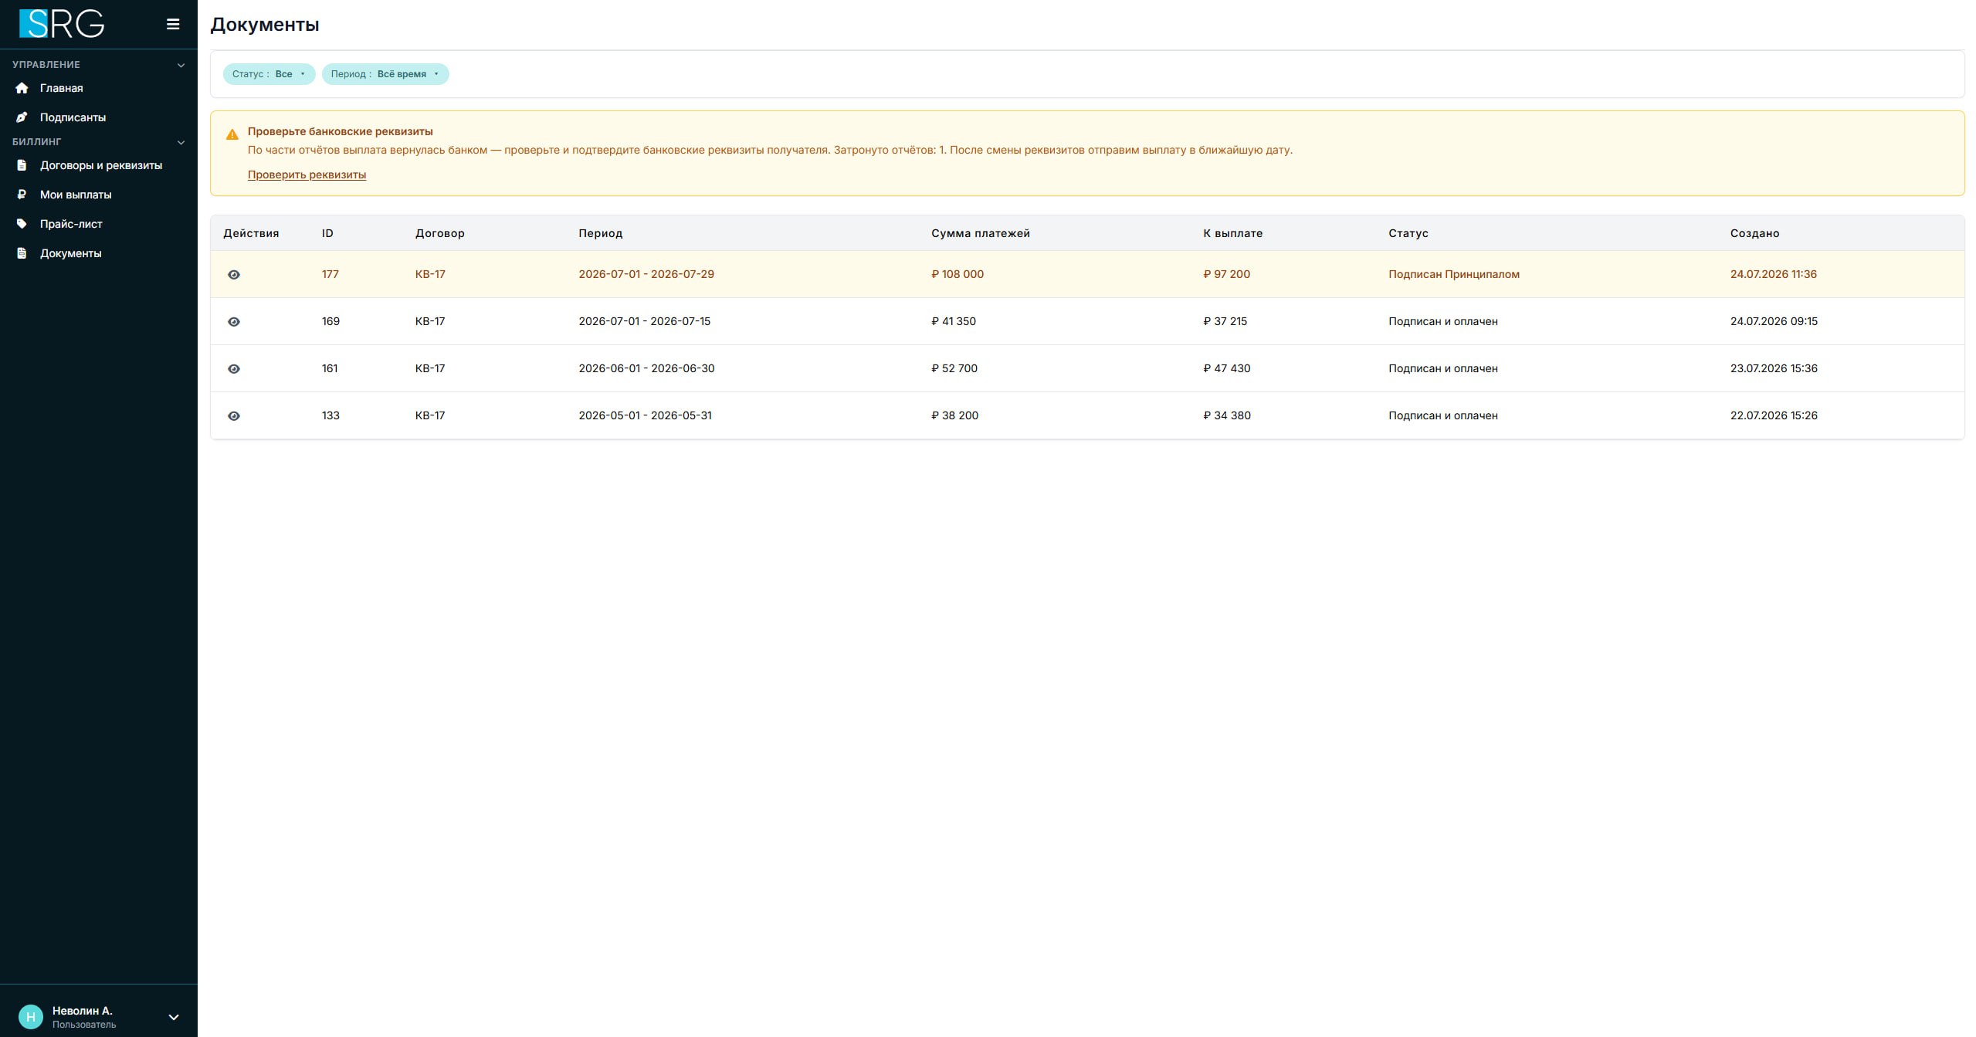Click the warning triangle icon in the alert
1976x1037 pixels.
pyautogui.click(x=232, y=134)
